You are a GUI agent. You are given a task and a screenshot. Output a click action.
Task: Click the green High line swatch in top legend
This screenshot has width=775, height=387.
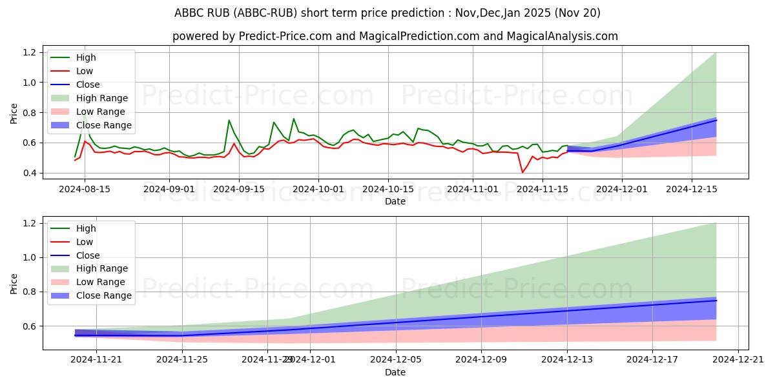(x=61, y=58)
